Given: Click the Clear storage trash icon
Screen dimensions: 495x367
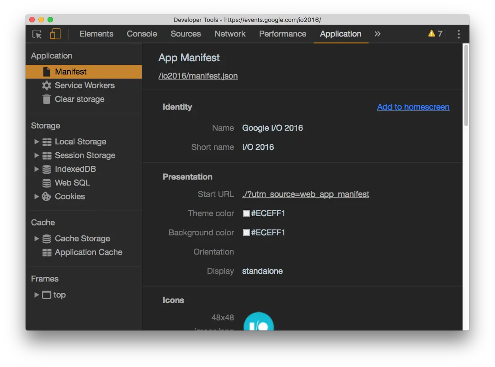Looking at the screenshot, I should (47, 99).
